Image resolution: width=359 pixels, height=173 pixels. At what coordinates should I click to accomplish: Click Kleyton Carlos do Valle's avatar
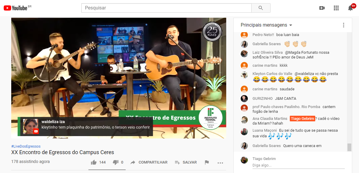[244, 75]
